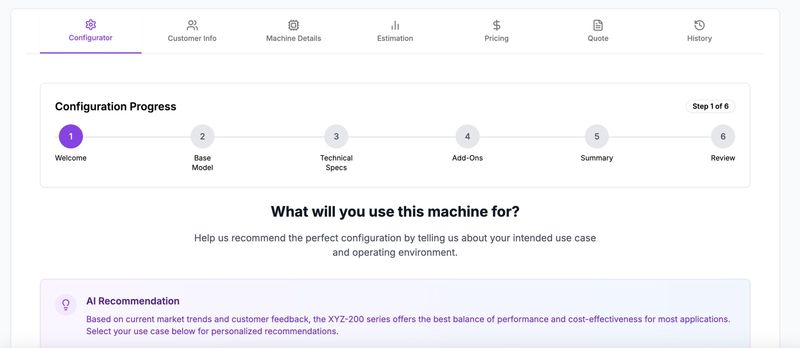Screen dimensions: 800x348
Task: Switch to the Configurator tab label
Action: (91, 38)
